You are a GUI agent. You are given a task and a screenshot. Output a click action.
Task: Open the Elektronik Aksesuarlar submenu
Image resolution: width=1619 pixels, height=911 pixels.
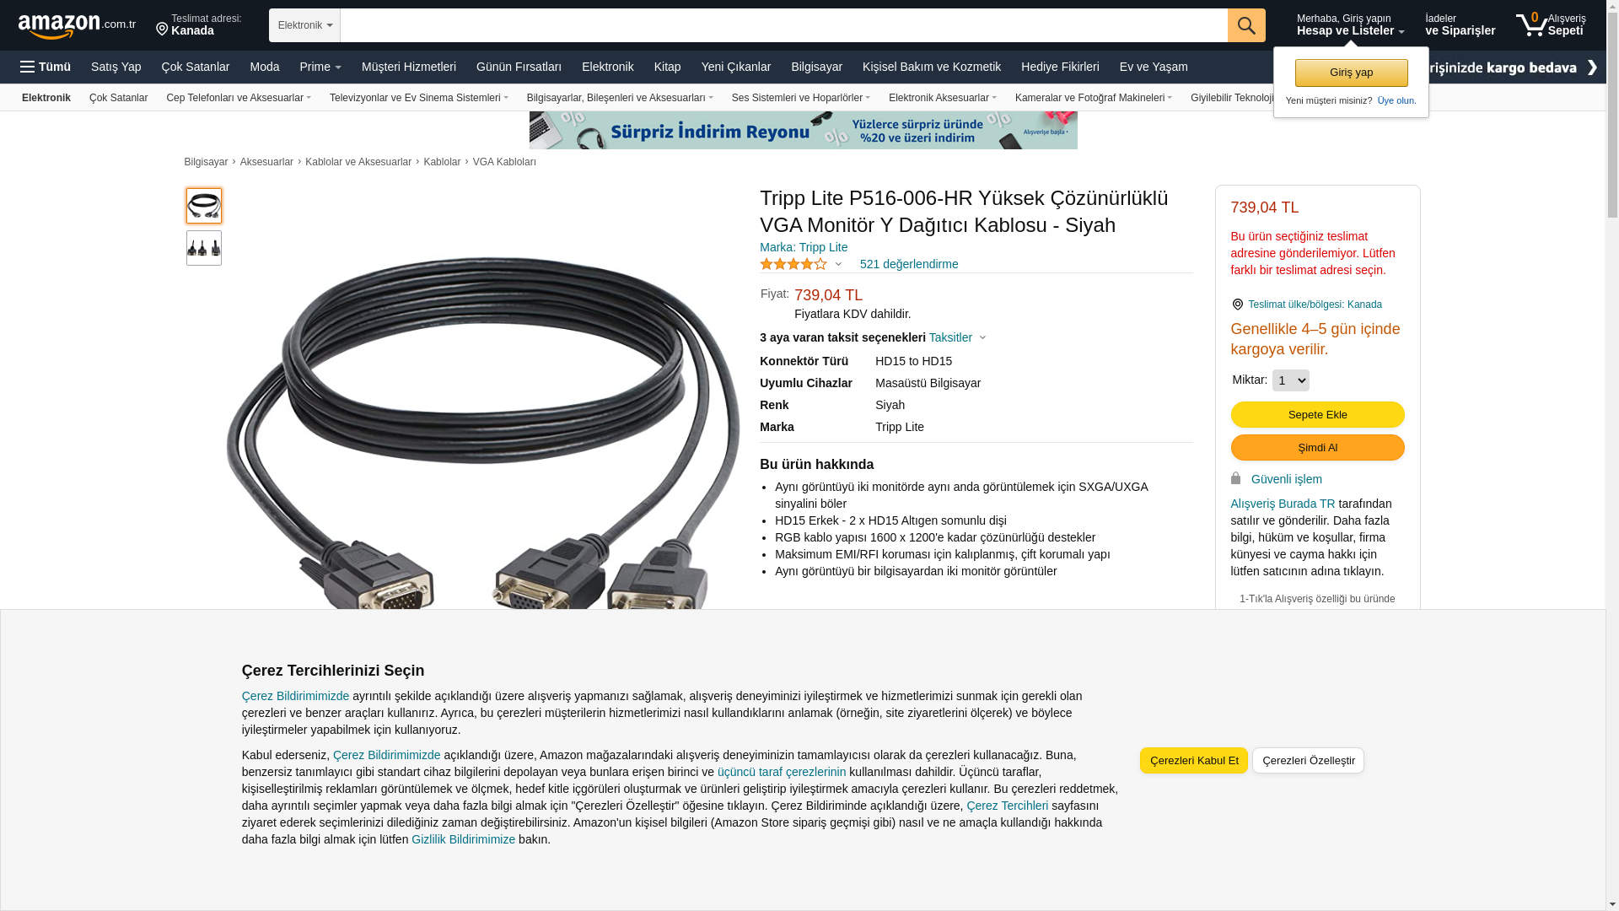[x=943, y=98]
